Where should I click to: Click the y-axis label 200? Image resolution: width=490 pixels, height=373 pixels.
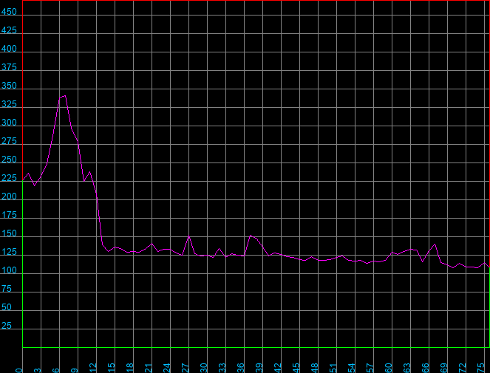tap(9, 196)
